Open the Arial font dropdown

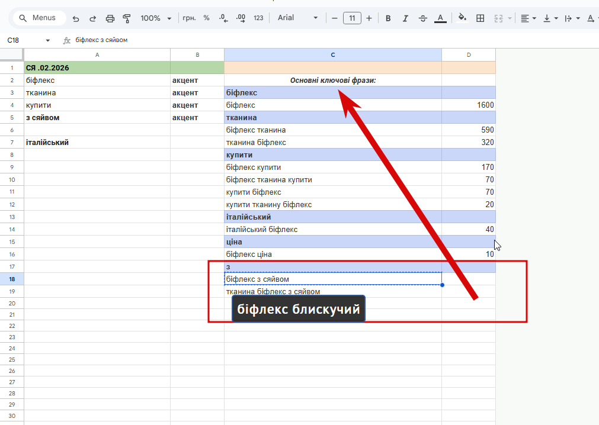(297, 18)
